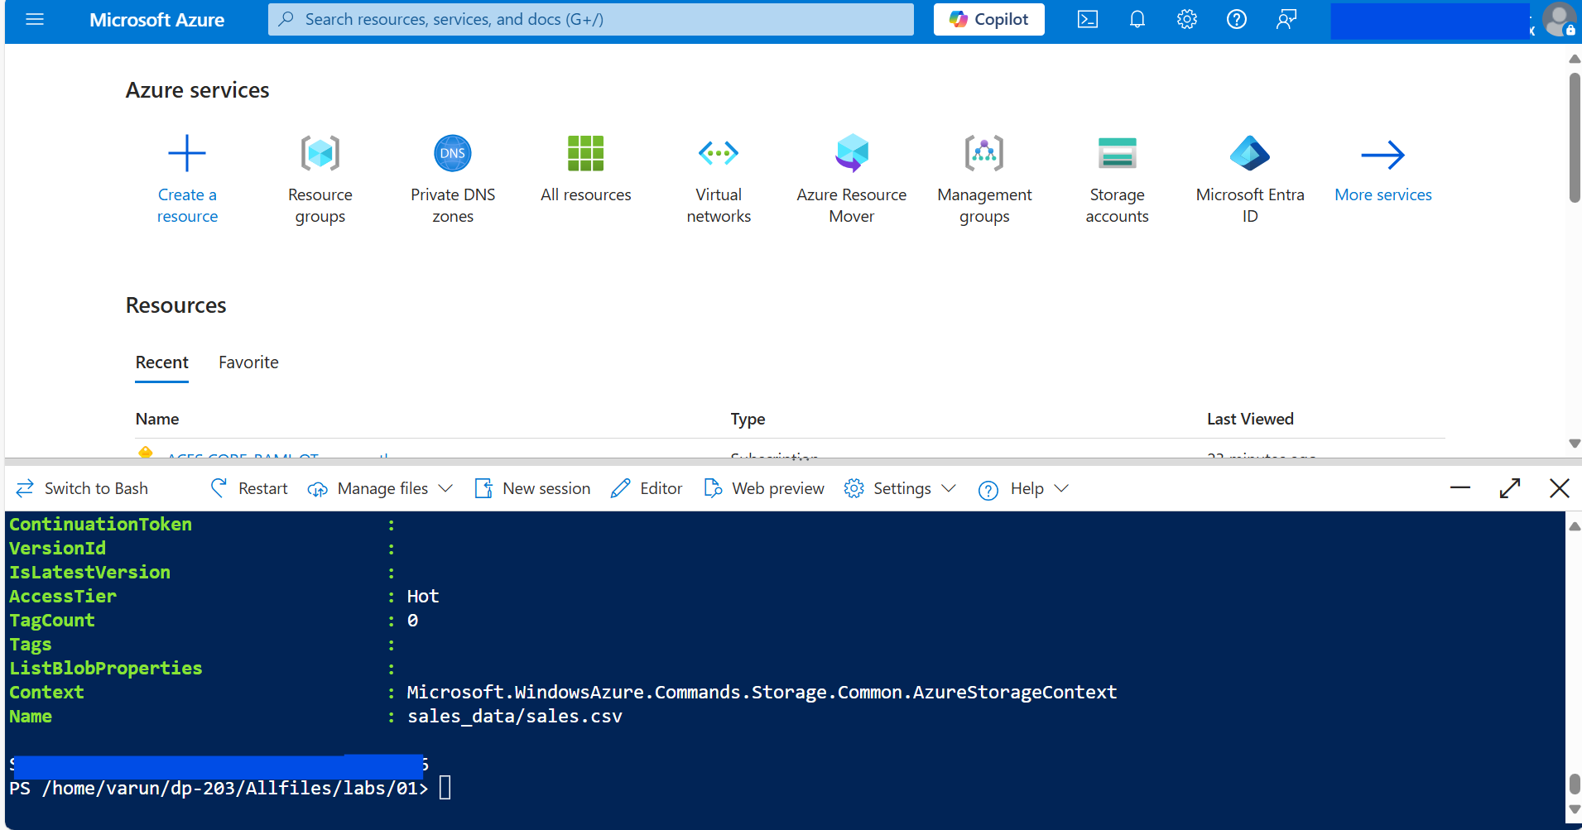
Task: Click the Azure search bar
Action: [589, 19]
